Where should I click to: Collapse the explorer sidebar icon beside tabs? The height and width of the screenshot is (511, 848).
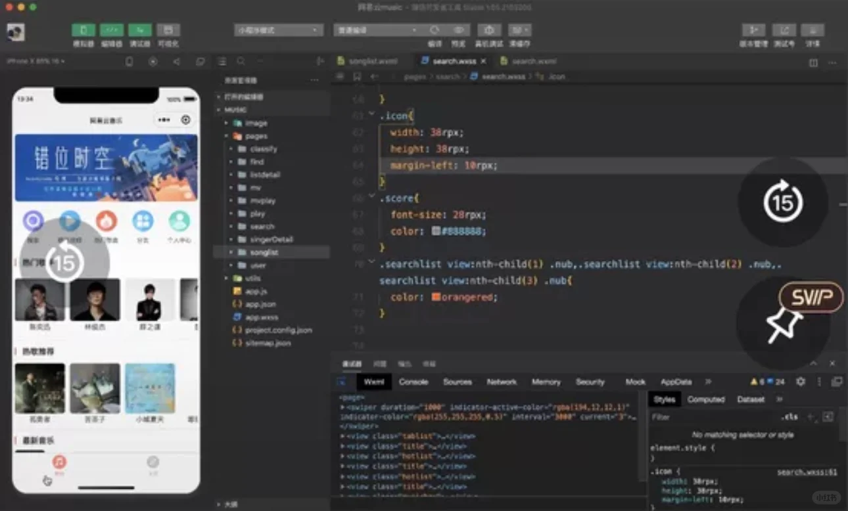click(320, 61)
